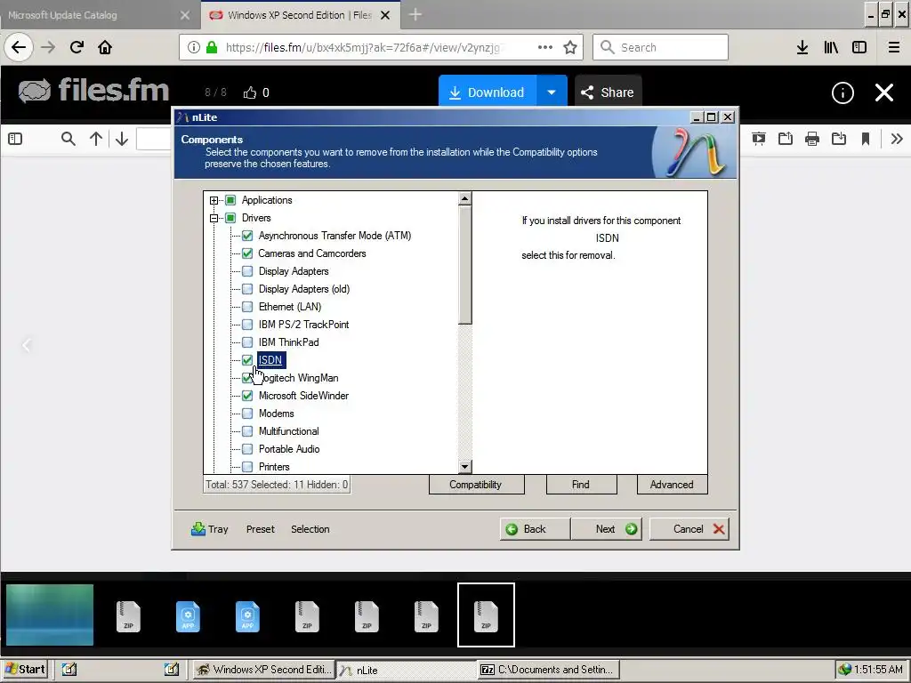Cancel the nLite wizard

(689, 529)
